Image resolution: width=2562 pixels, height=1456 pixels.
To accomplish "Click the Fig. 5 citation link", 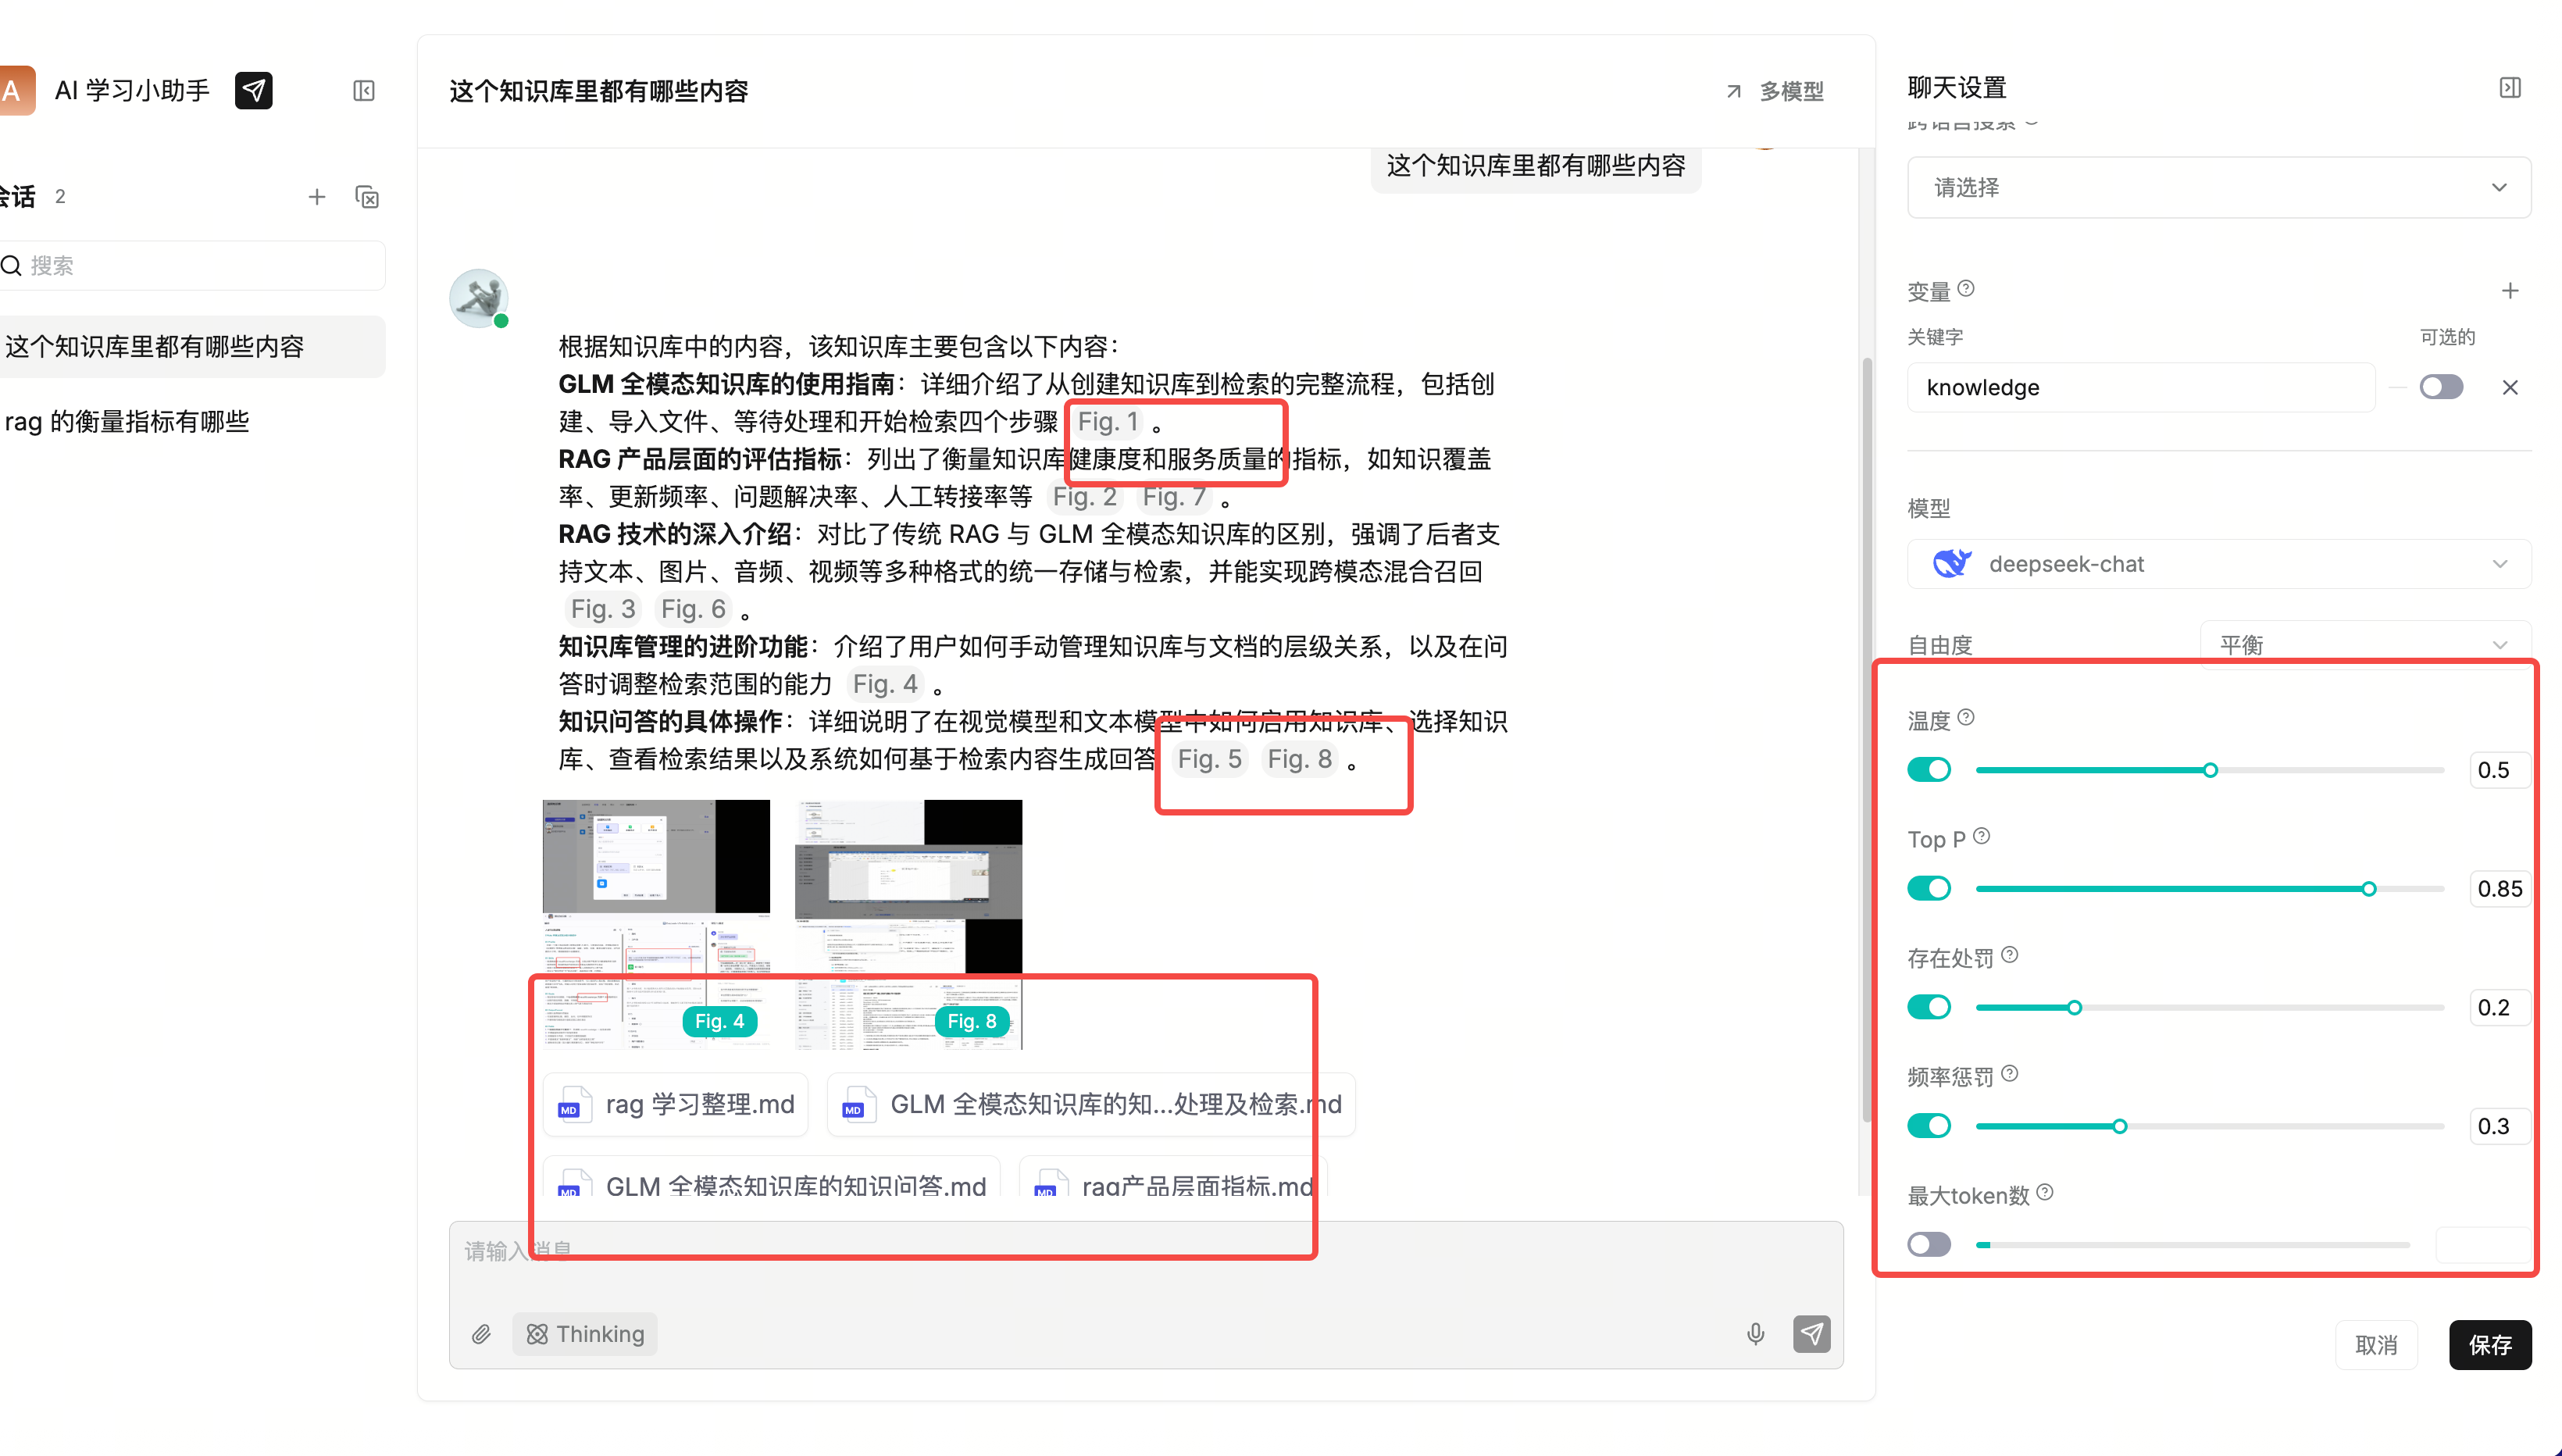I will tap(1209, 759).
